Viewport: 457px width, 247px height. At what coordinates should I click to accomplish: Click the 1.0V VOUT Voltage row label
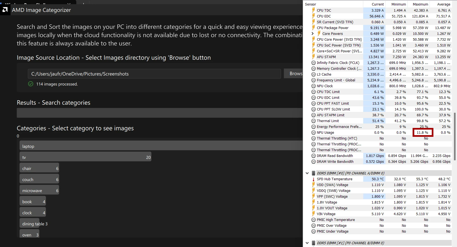(x=332, y=208)
